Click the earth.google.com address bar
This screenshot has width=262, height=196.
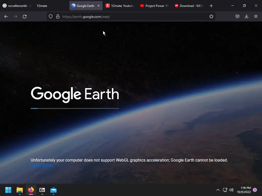[x=131, y=17]
